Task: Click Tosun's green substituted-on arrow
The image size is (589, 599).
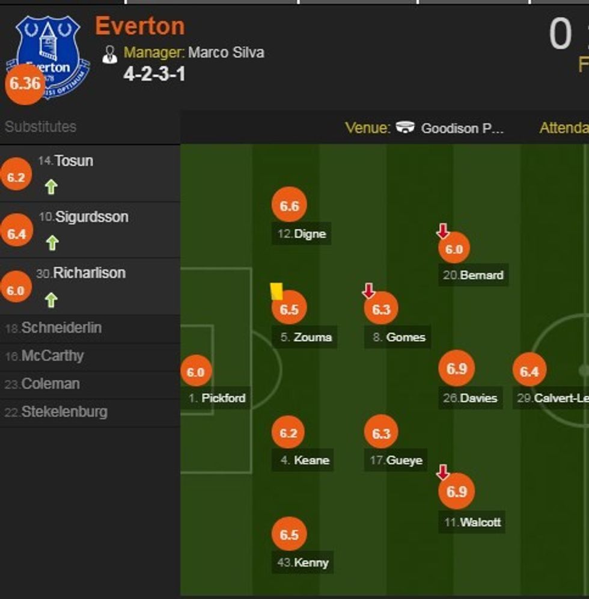Action: [51, 187]
